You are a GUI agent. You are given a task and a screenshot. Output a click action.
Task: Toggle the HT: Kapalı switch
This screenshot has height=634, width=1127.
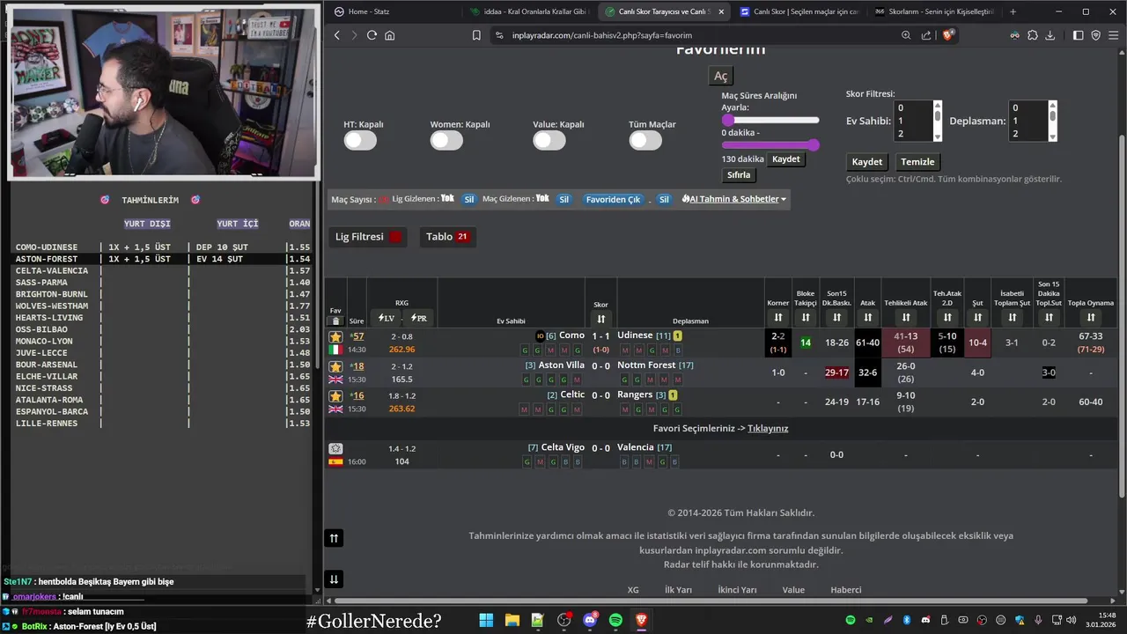360,140
